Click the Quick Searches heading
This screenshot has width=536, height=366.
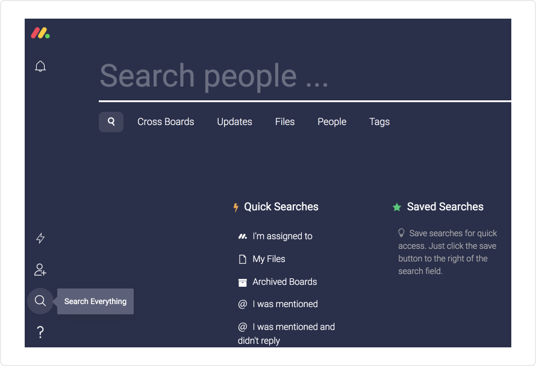[x=281, y=207]
